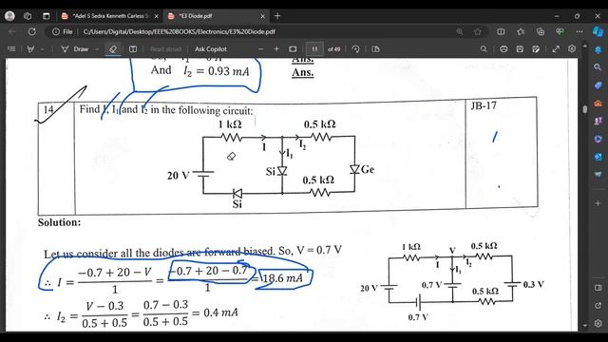608x342 pixels.
Task: View site information via File icon
Action: pyautogui.click(x=63, y=31)
